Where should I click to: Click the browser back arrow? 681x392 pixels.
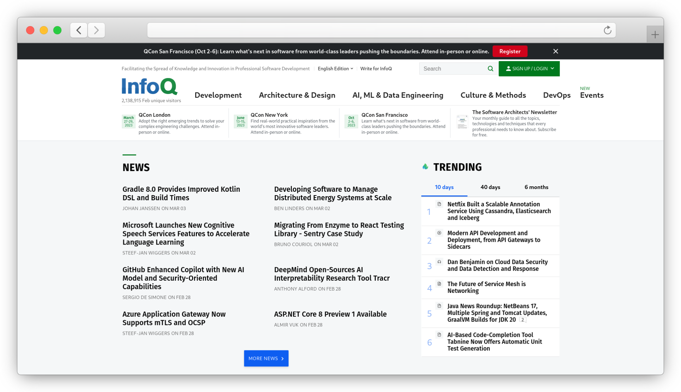(x=79, y=30)
